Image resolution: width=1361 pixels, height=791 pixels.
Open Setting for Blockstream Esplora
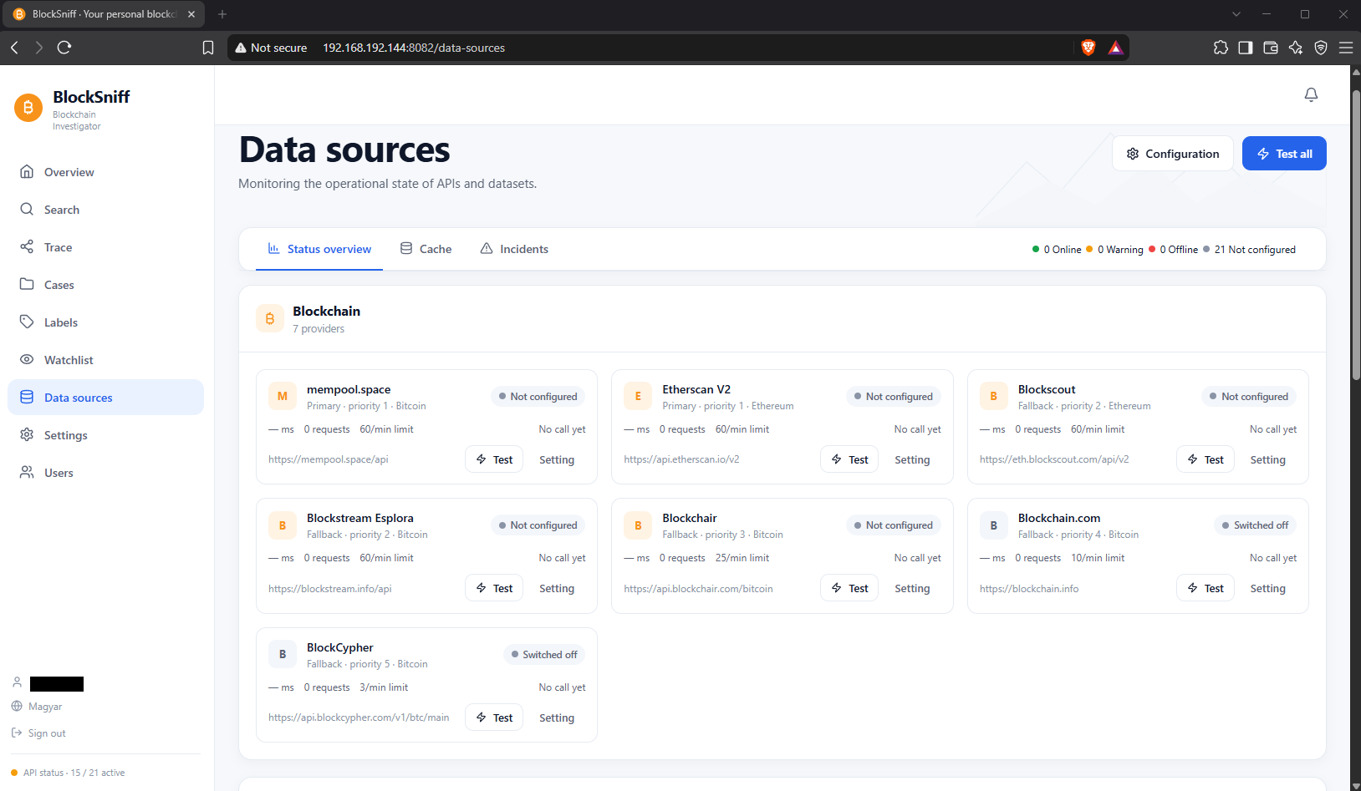point(557,588)
